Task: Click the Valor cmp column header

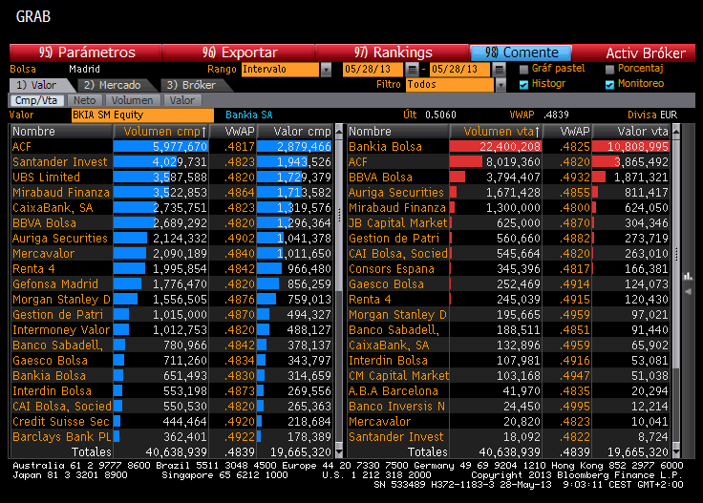Action: coord(294,132)
